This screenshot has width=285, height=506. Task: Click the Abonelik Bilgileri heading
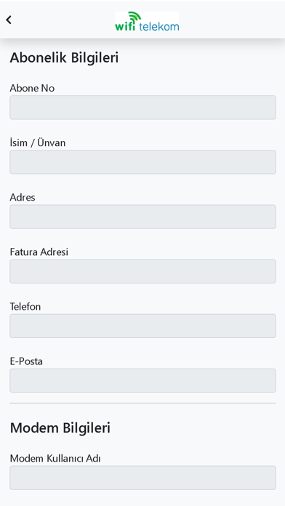64,58
